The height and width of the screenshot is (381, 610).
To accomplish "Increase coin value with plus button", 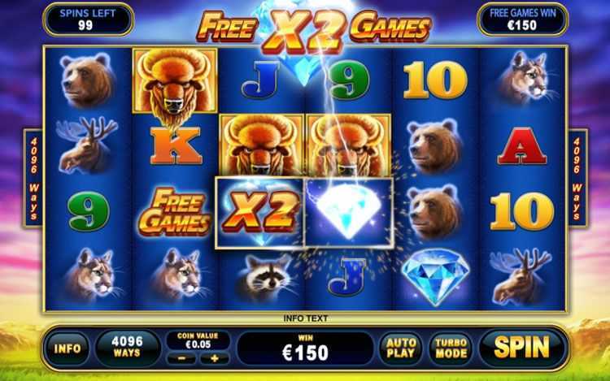I will pyautogui.click(x=215, y=358).
